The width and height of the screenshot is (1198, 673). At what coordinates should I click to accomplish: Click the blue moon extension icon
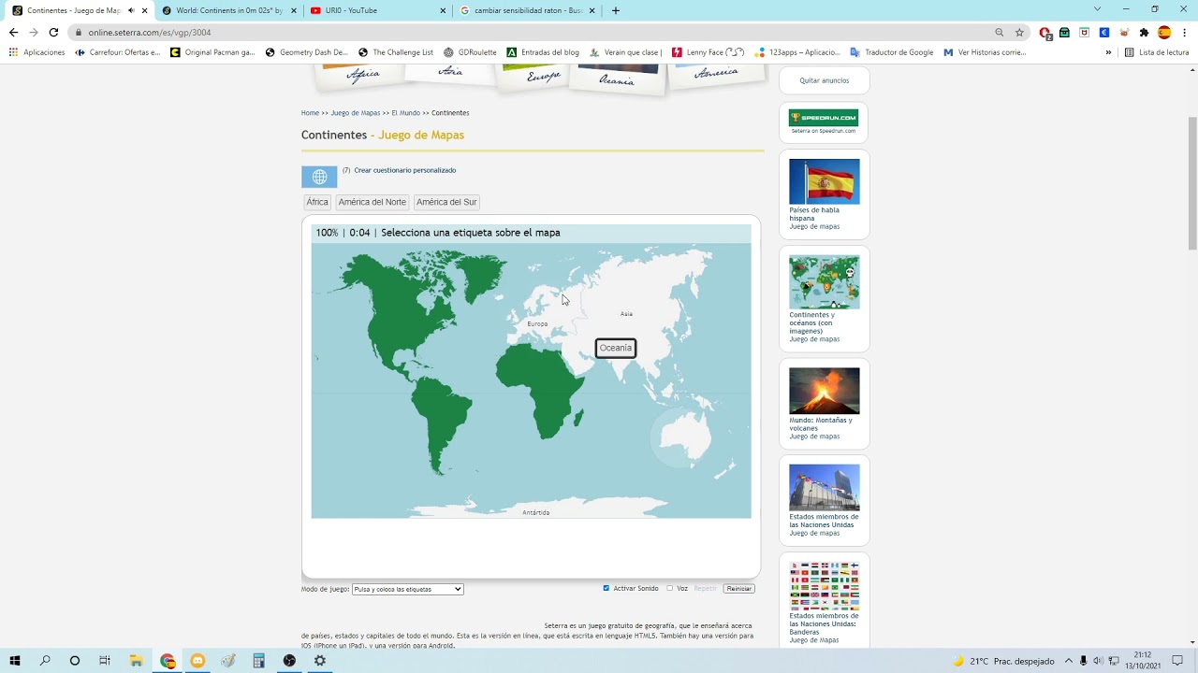pyautogui.click(x=1104, y=32)
